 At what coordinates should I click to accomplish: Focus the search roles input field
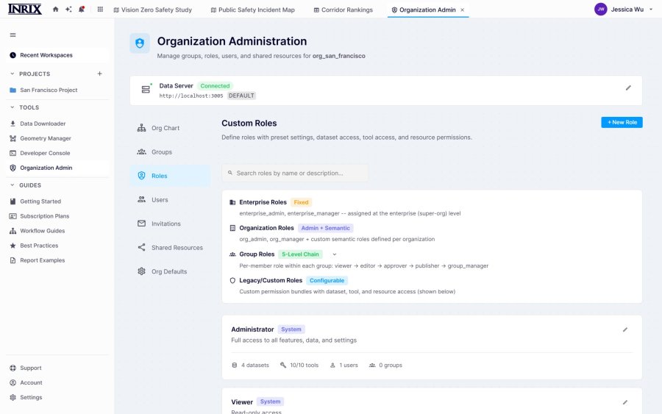tap(295, 173)
